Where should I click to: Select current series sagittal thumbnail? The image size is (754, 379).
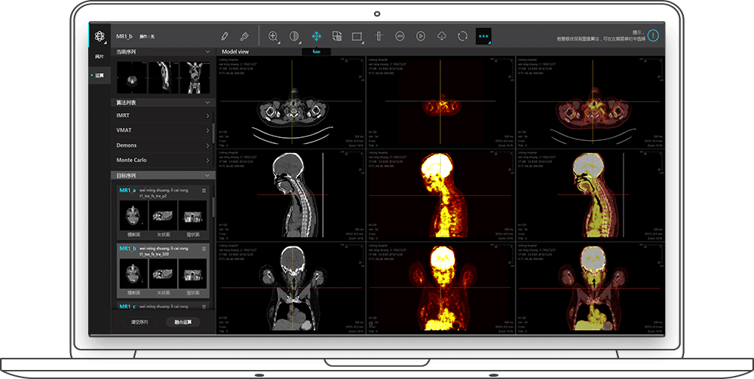163,78
